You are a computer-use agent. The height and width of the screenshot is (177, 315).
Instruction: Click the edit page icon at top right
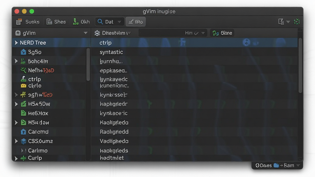click(281, 22)
